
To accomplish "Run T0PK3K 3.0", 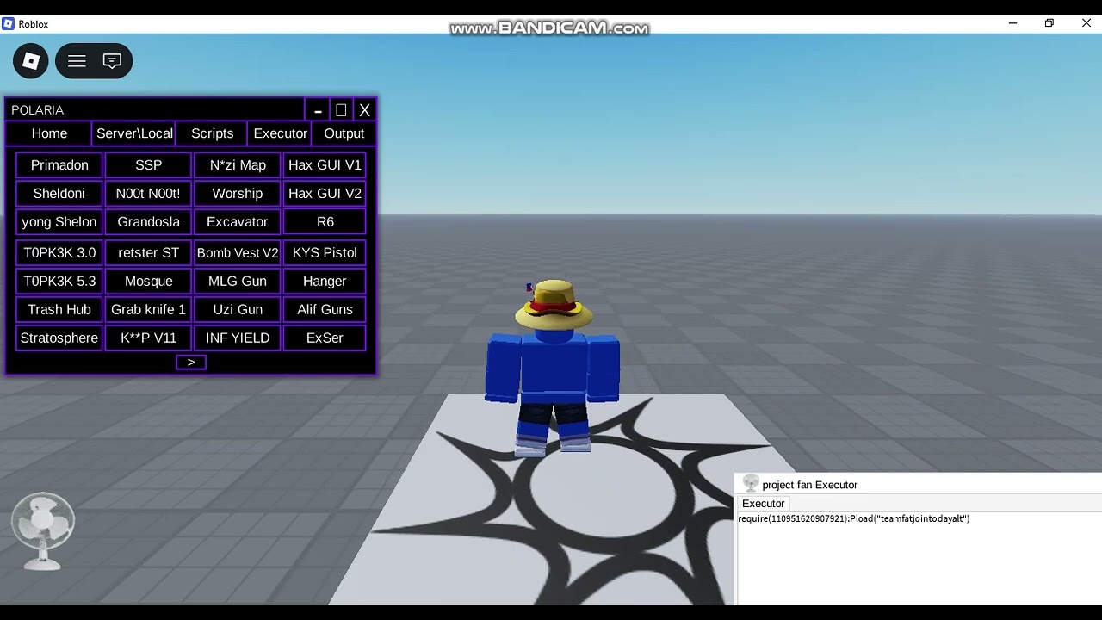I will pyautogui.click(x=59, y=253).
